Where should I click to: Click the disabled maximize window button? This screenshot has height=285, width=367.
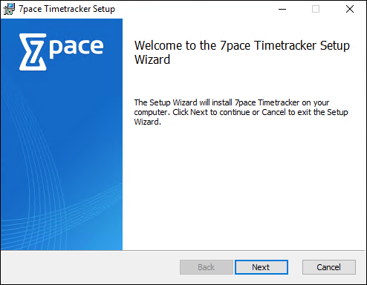coord(316,9)
